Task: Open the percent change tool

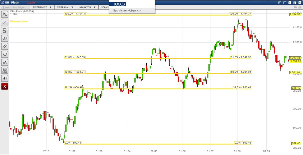Action: tap(5, 30)
